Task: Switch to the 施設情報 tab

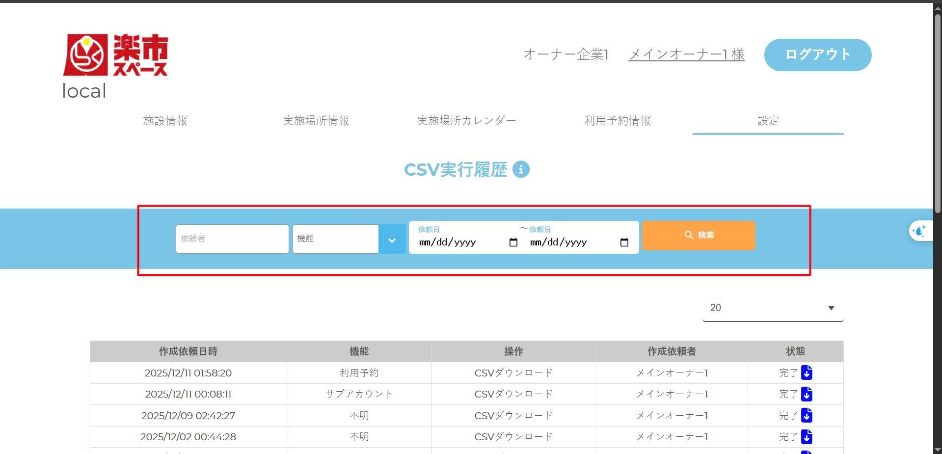Action: click(x=165, y=121)
